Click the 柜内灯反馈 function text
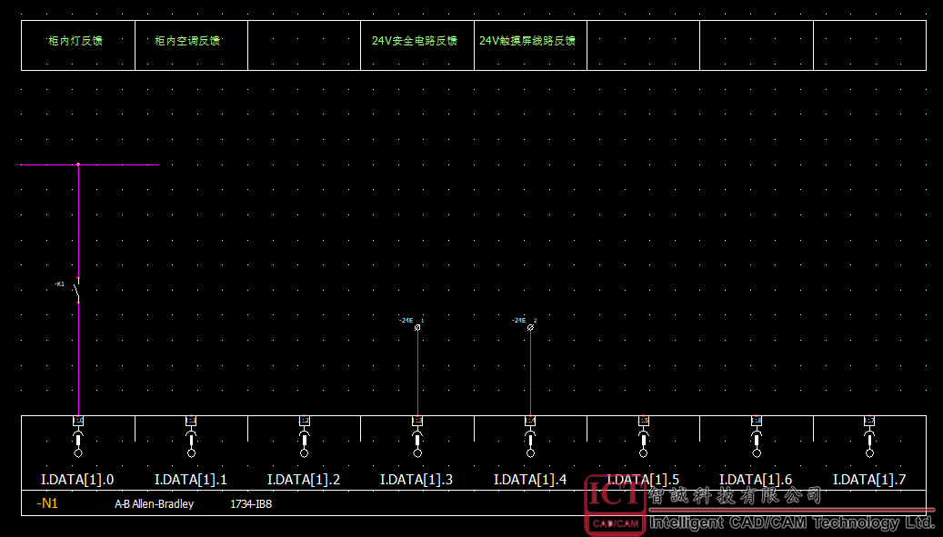 coord(75,40)
